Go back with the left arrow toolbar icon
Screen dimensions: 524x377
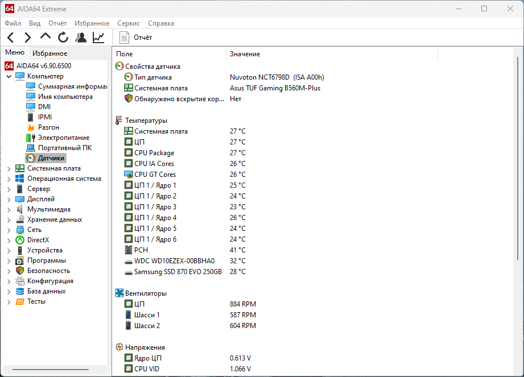tap(10, 38)
